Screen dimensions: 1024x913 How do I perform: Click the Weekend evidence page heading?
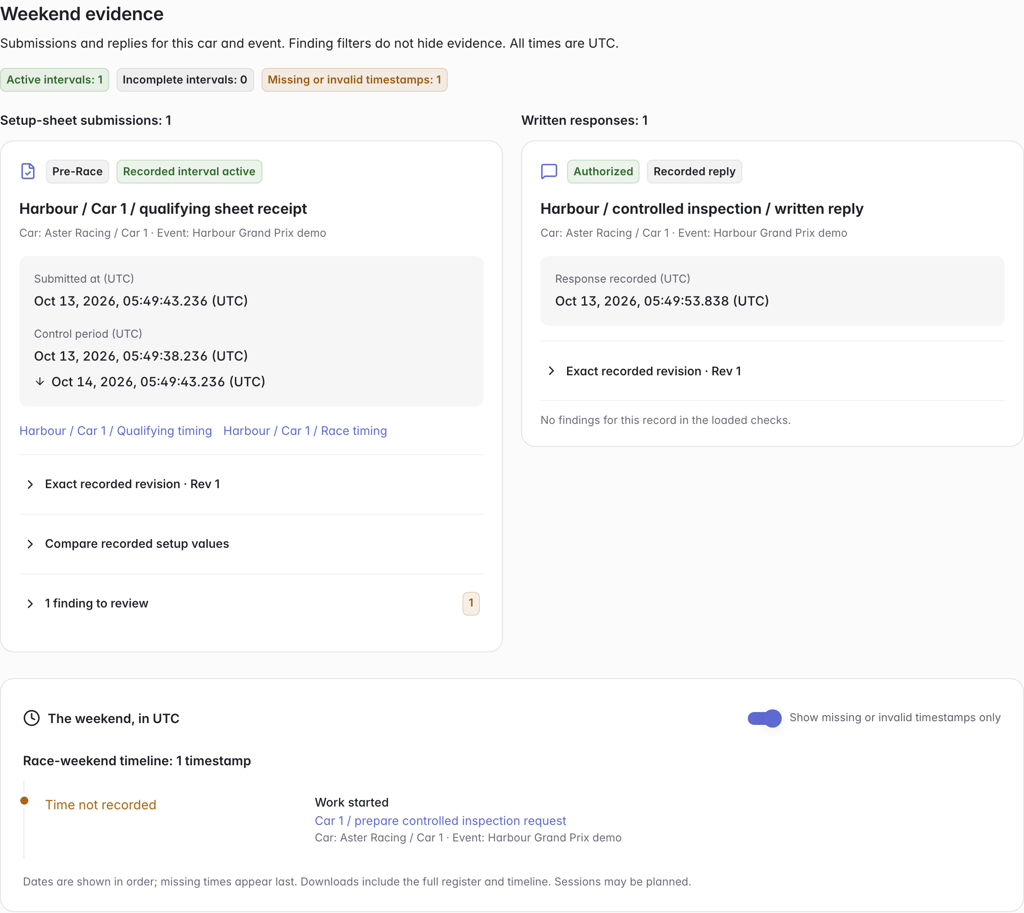pos(82,14)
